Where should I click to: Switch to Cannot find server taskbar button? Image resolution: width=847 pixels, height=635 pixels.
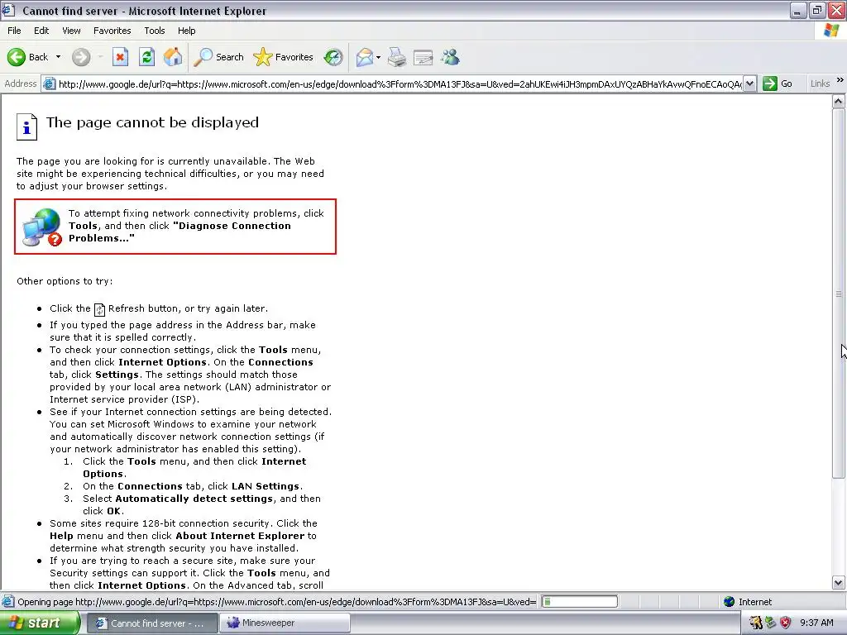point(152,623)
